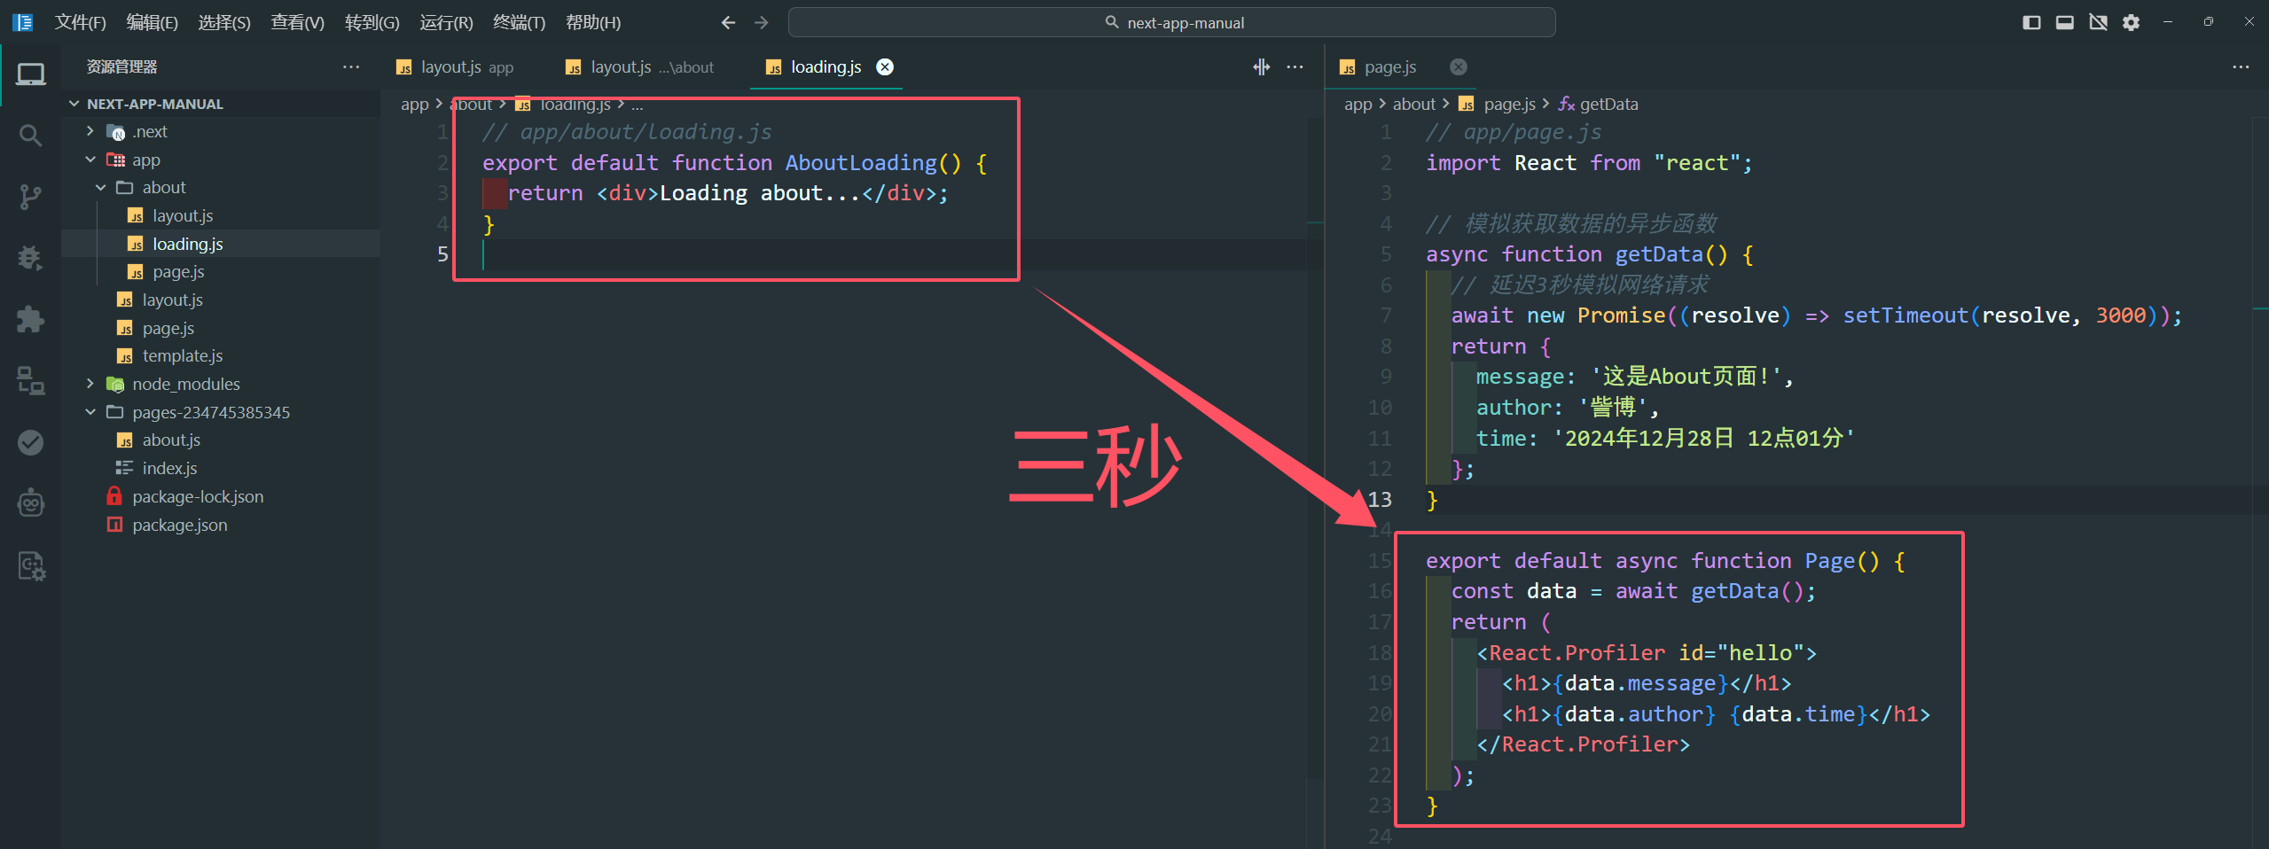
Task: Open the 帮助(H) menu
Action: tap(593, 22)
